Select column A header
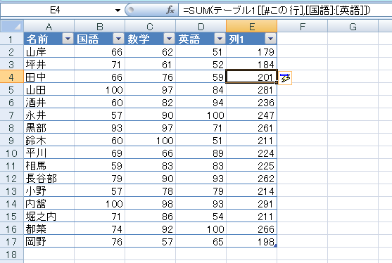 (49, 26)
